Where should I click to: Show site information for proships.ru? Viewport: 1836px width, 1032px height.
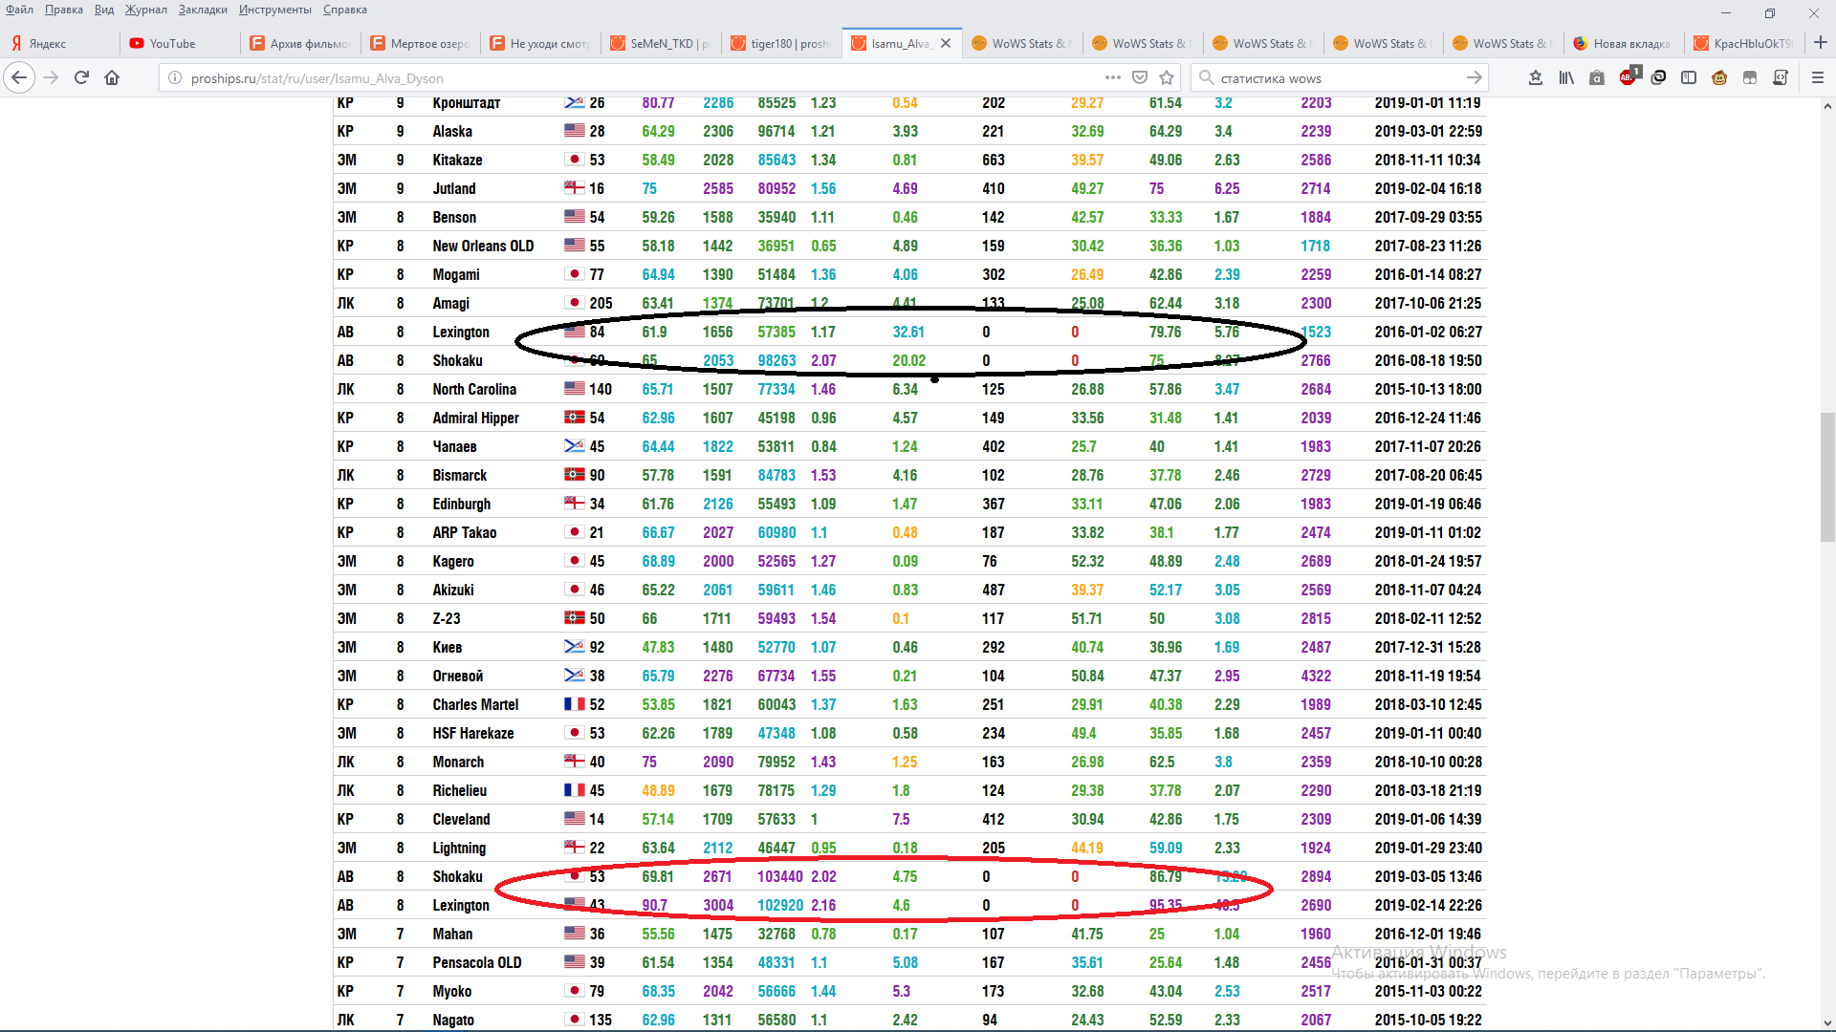pos(175,78)
